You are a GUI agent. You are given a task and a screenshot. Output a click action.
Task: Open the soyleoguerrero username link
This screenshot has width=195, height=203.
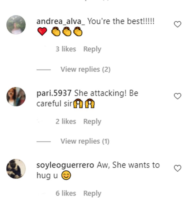[65, 165]
